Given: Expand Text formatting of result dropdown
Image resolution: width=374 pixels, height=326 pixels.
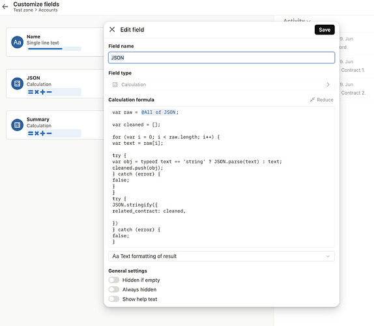Looking at the screenshot, I should (222, 256).
